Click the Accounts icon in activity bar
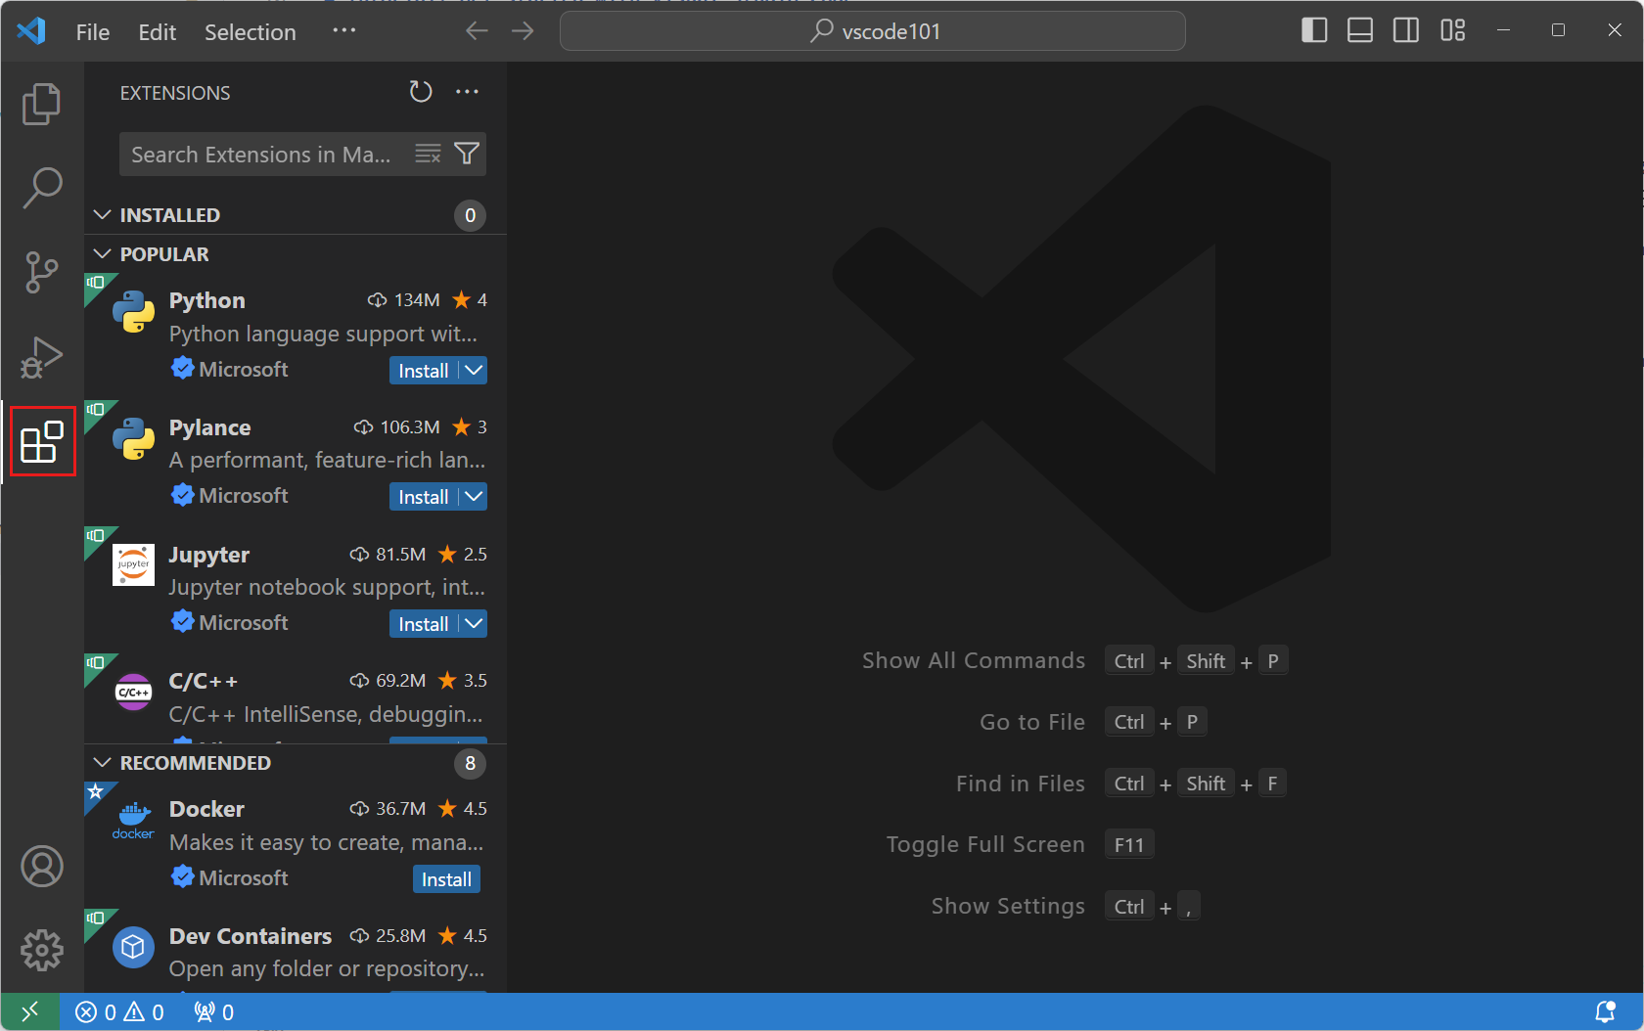1644x1031 pixels. pos(41,866)
